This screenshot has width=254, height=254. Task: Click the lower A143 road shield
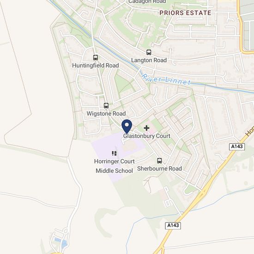click(173, 225)
